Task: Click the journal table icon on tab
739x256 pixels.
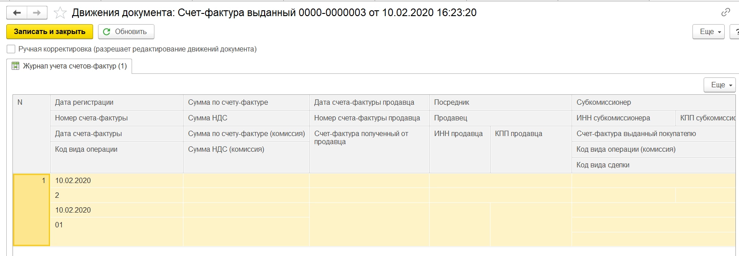Action: (x=15, y=66)
